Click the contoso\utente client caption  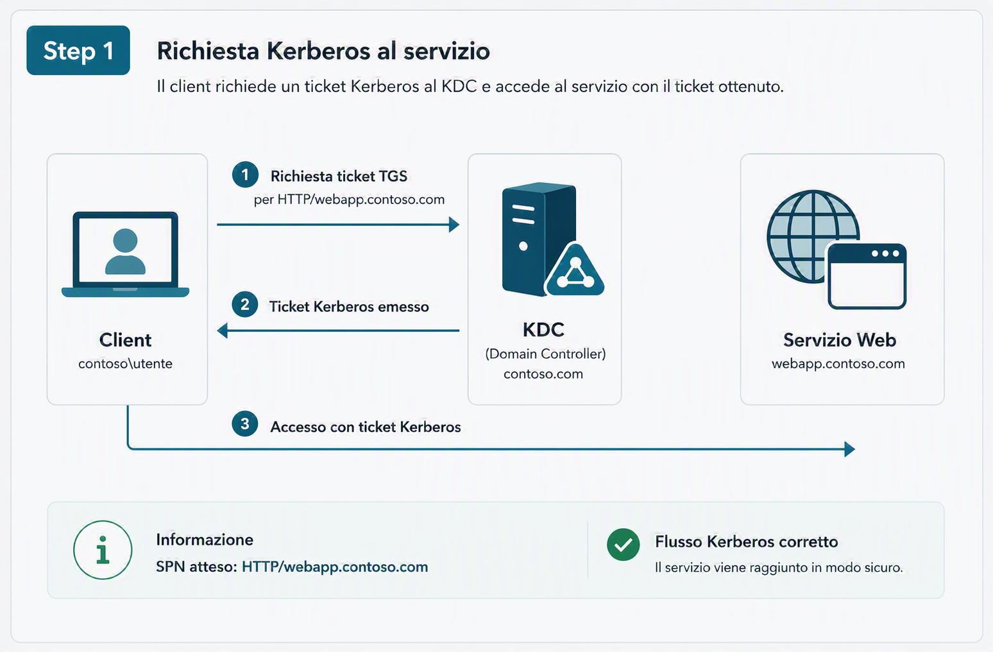click(x=125, y=363)
